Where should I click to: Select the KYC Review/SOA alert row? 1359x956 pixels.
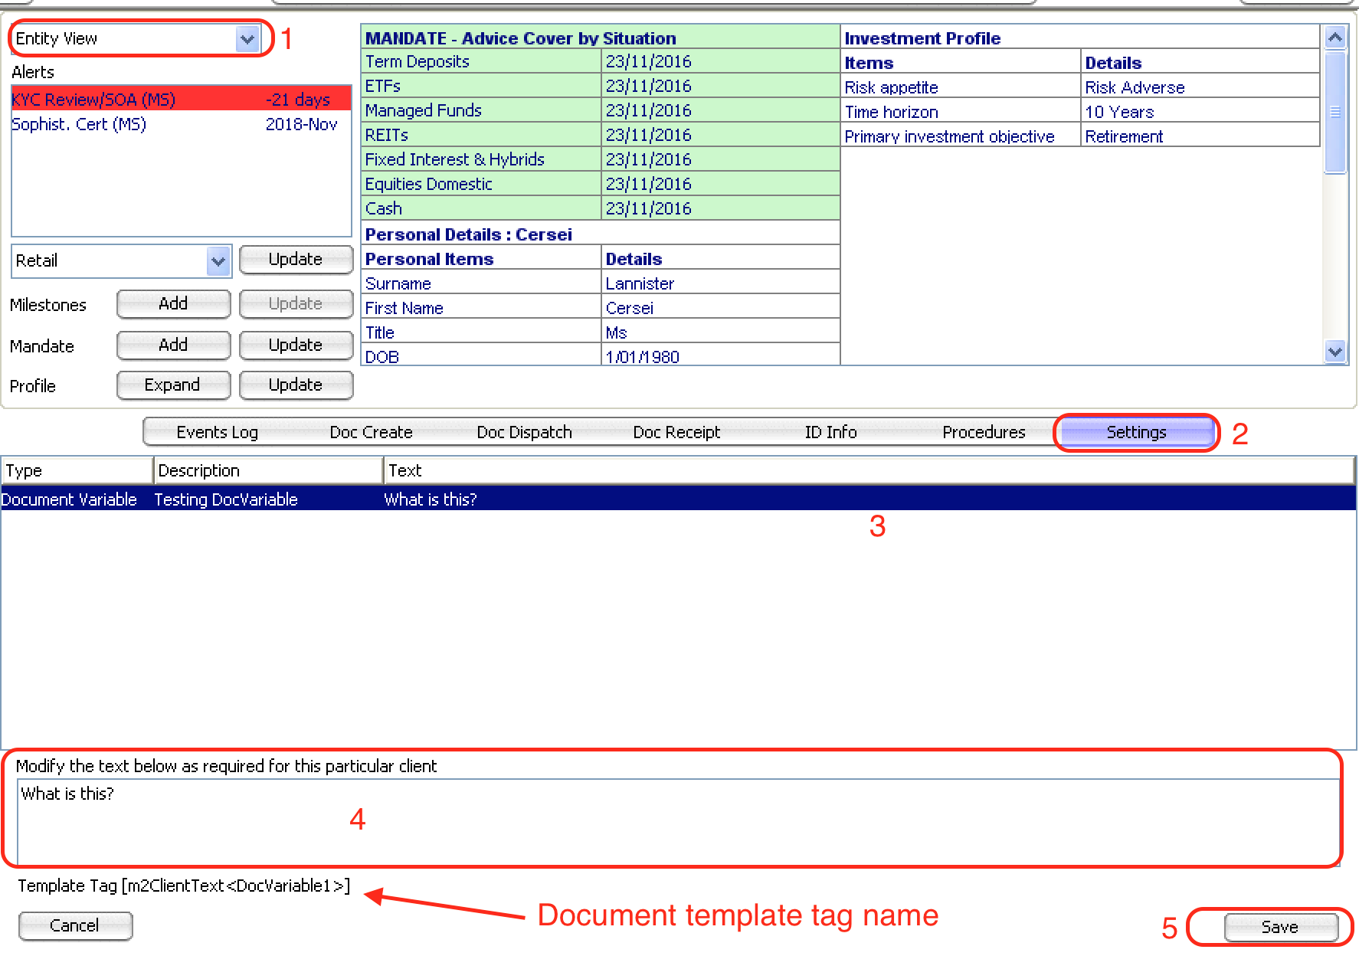coord(180,100)
